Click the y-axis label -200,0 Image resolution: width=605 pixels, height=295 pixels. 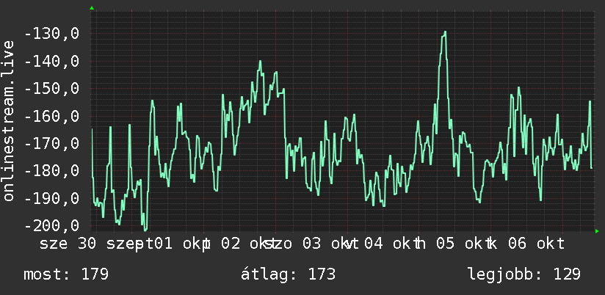51,225
